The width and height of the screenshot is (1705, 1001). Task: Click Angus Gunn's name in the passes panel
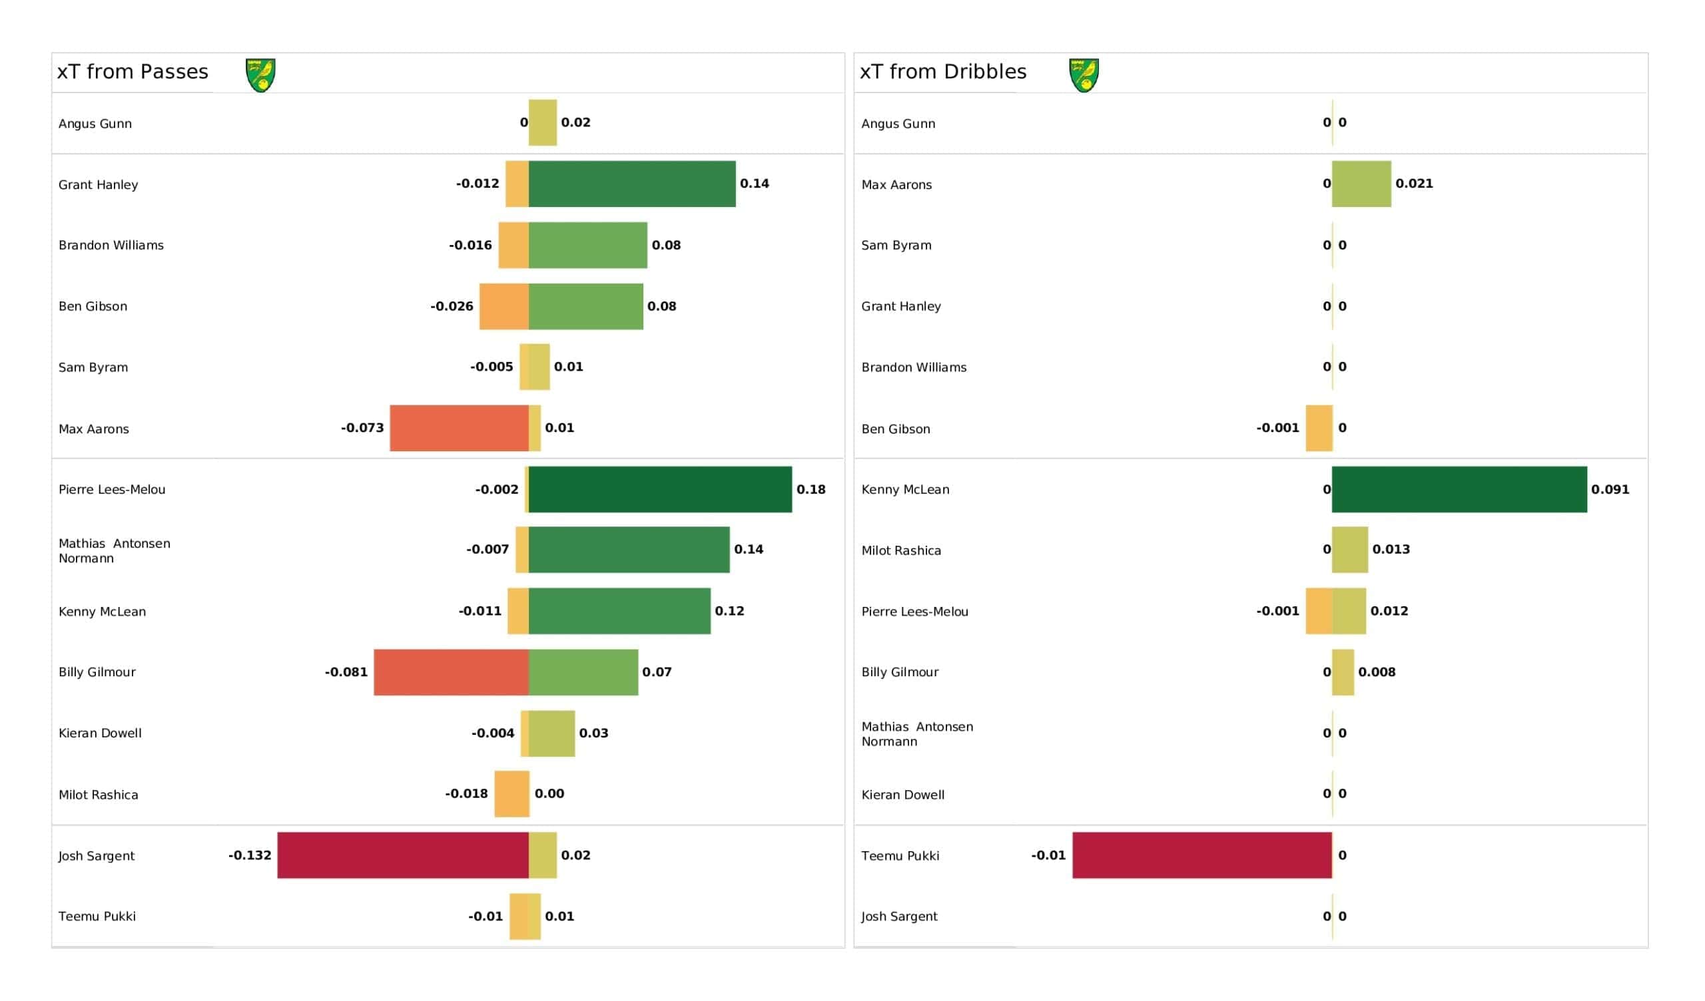(x=95, y=124)
